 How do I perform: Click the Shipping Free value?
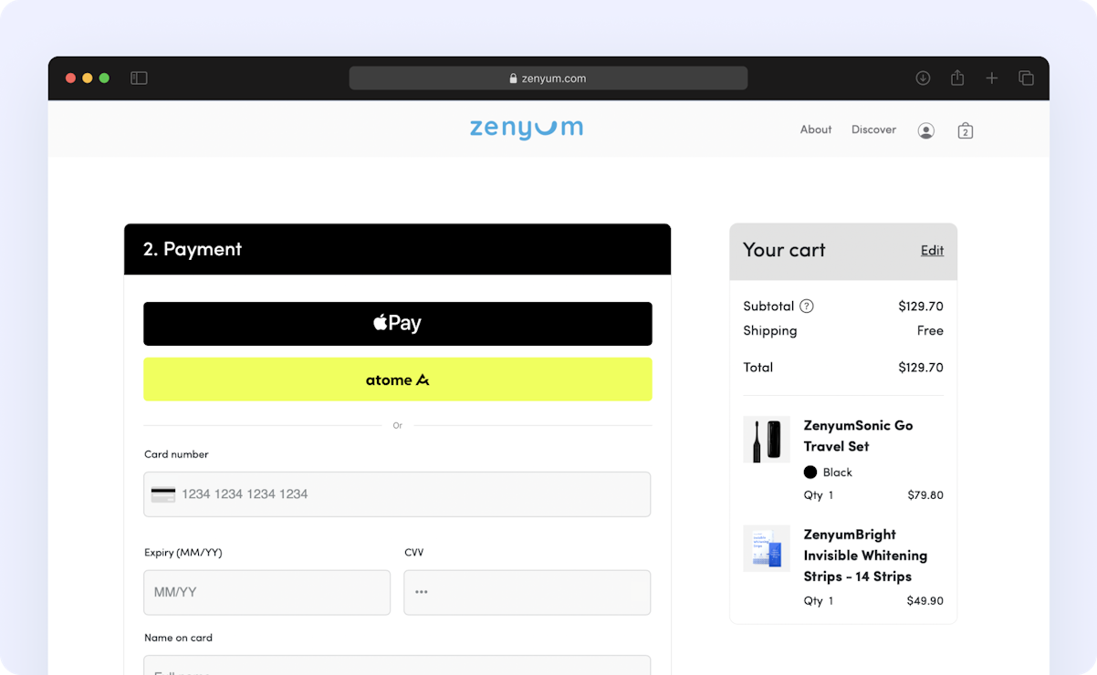[930, 331]
